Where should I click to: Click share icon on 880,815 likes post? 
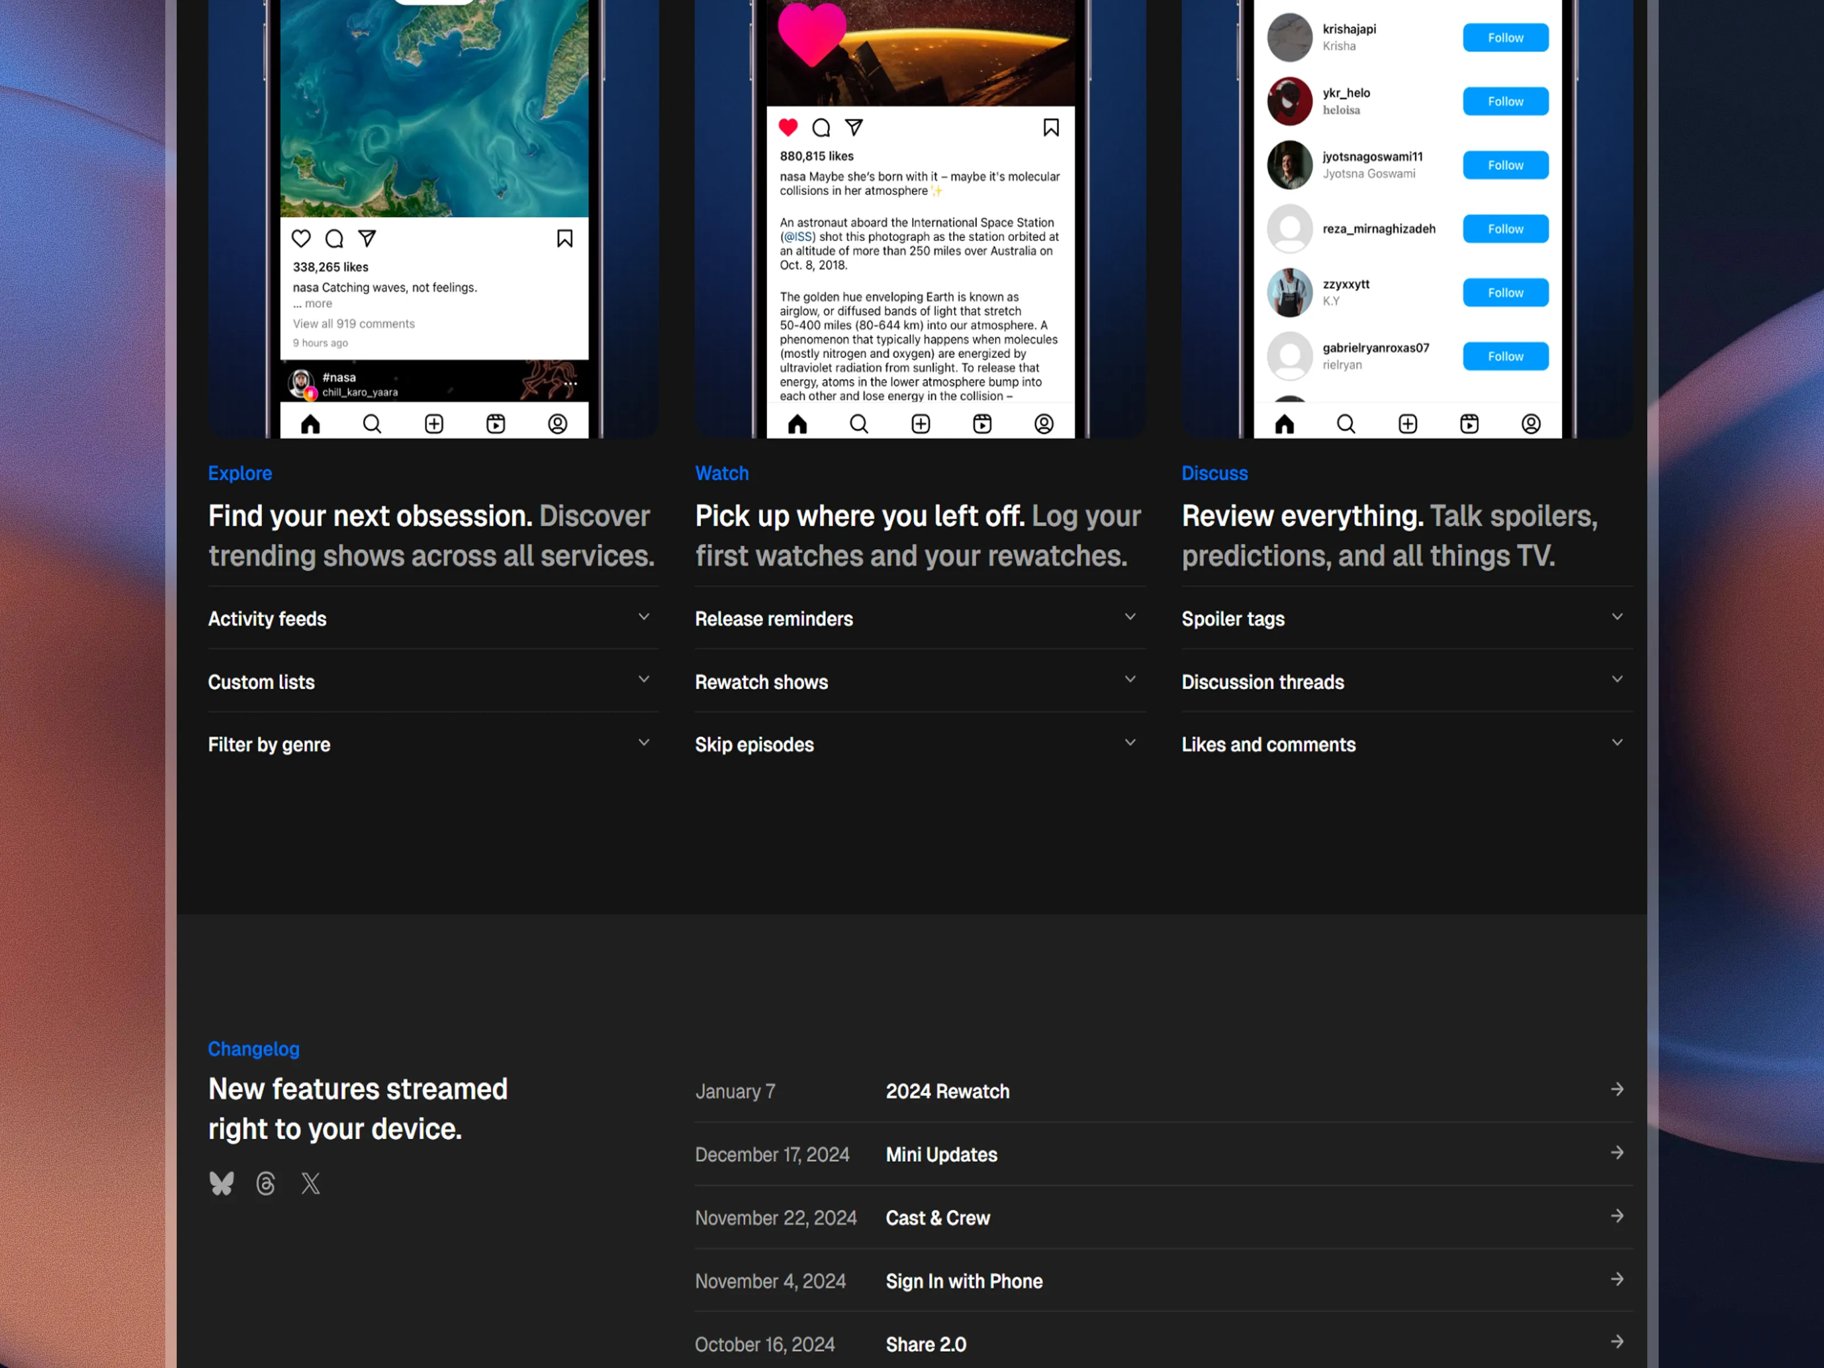pos(854,128)
